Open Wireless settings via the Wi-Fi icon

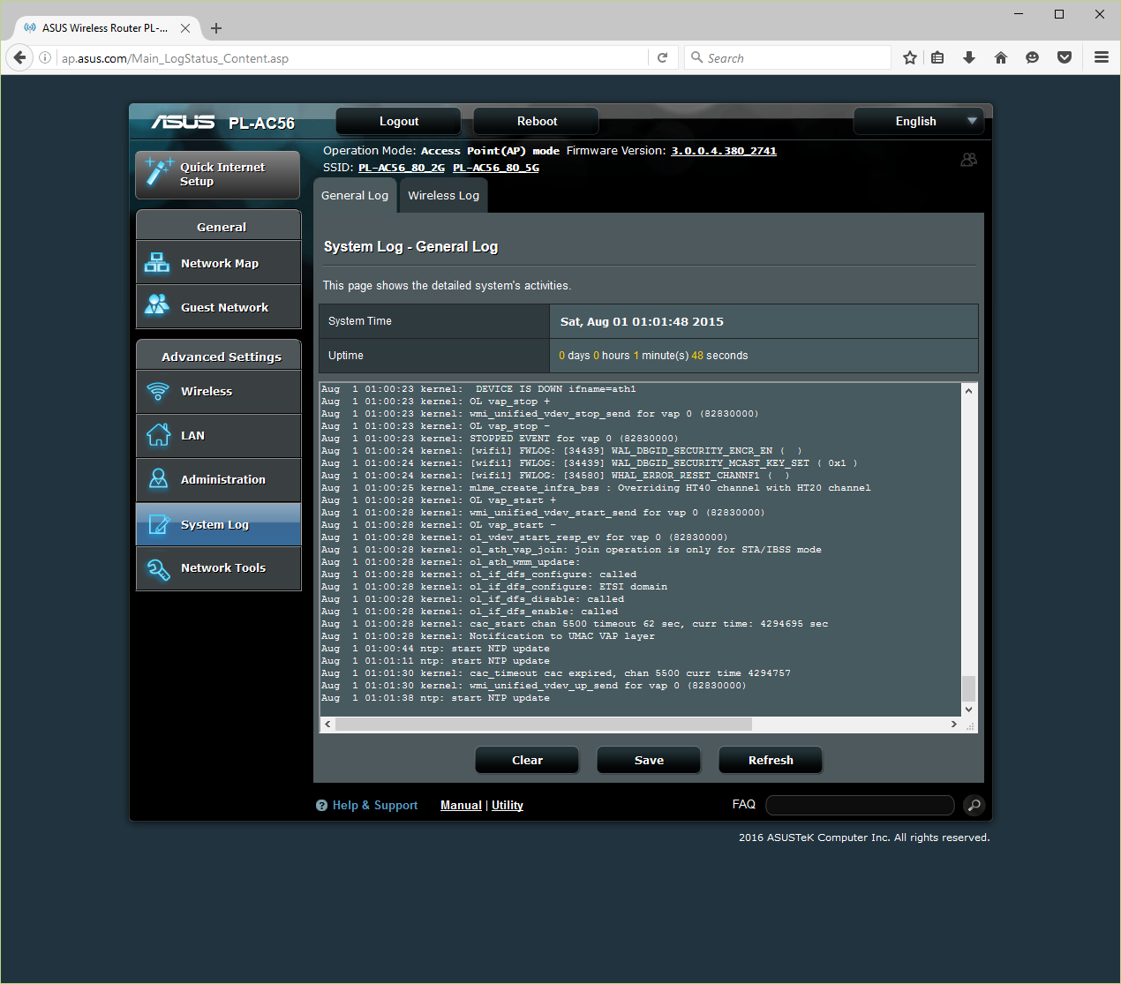[158, 391]
